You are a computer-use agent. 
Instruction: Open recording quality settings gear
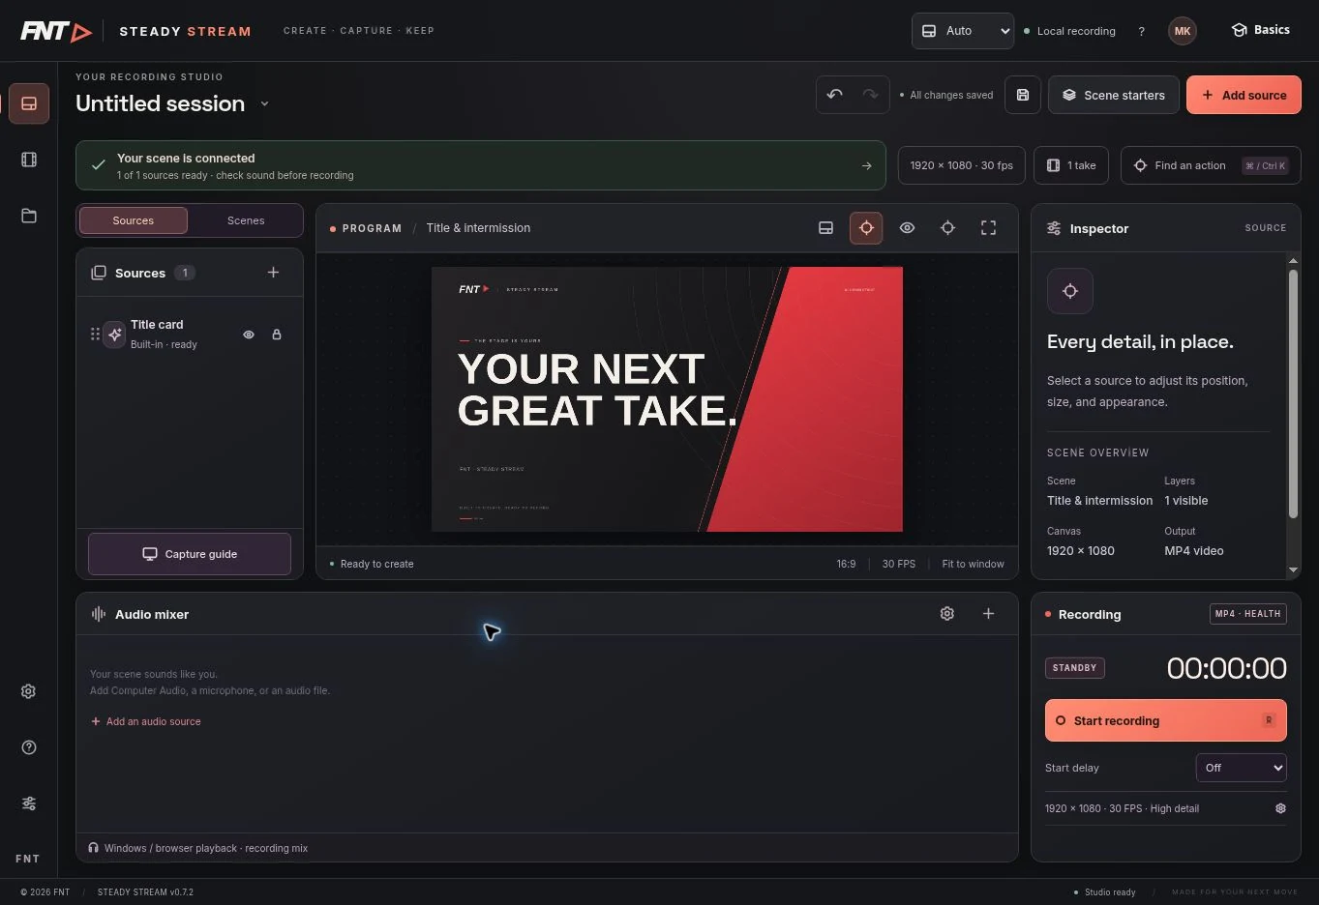1280,808
